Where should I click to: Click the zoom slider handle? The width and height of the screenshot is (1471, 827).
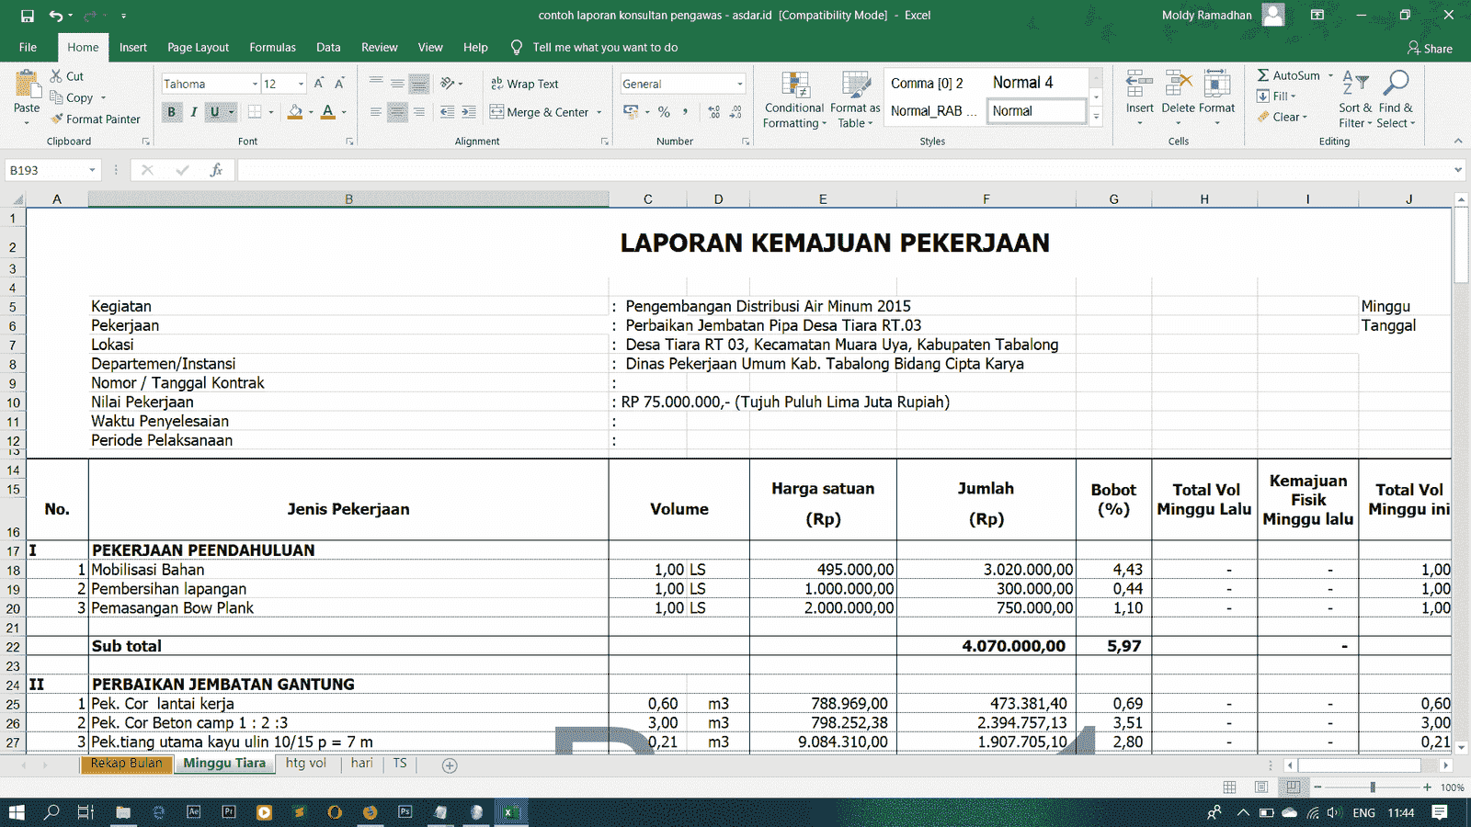(x=1373, y=787)
